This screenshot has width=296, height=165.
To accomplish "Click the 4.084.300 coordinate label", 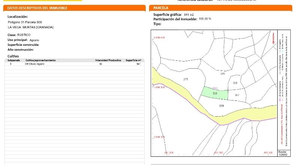I will pos(159,87).
